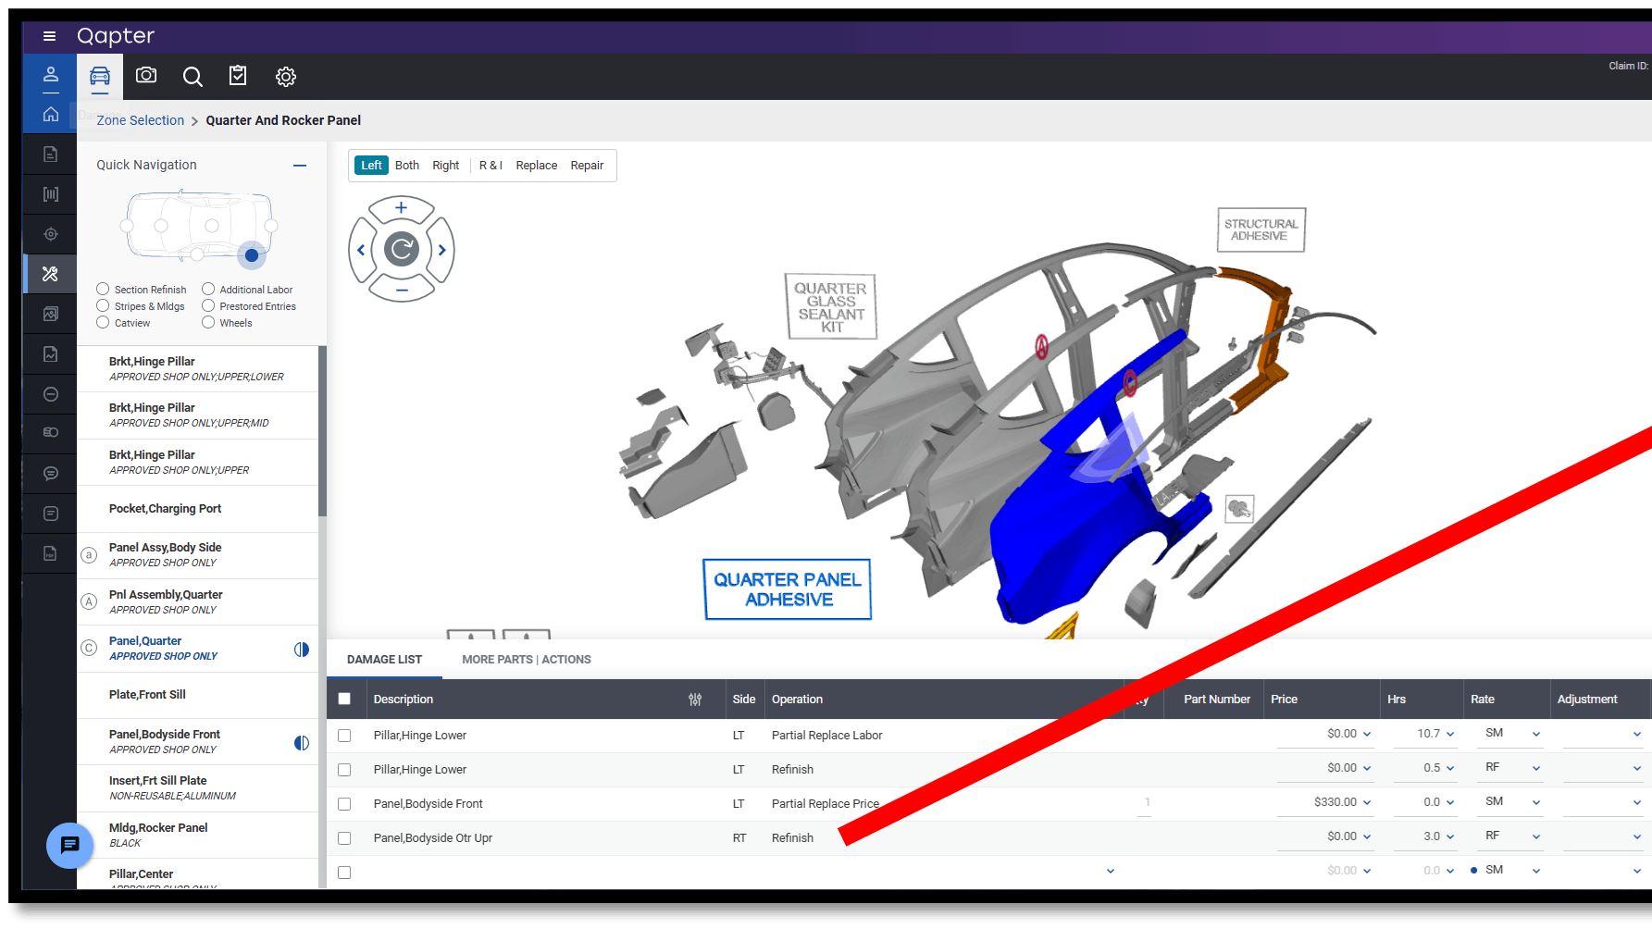Reset the diagram view with center rotate icon
Image resolution: width=1652 pixels, height=929 pixels.
402,249
